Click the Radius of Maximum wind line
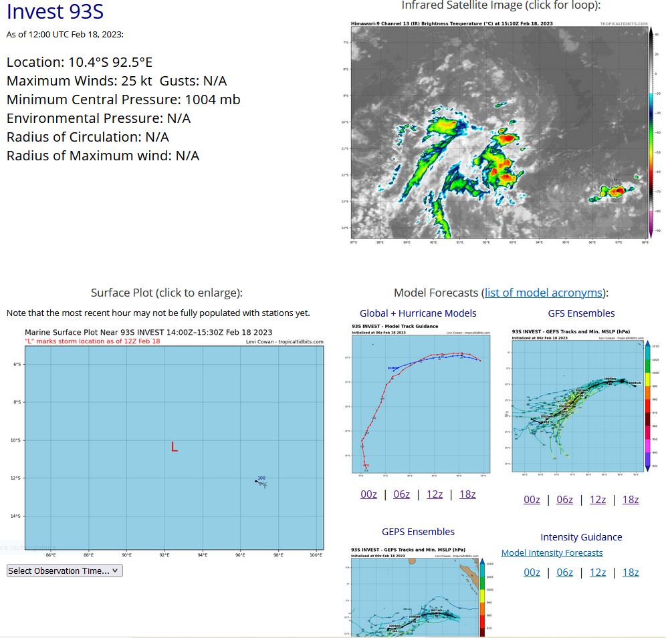Image resolution: width=666 pixels, height=638 pixels. tap(103, 156)
